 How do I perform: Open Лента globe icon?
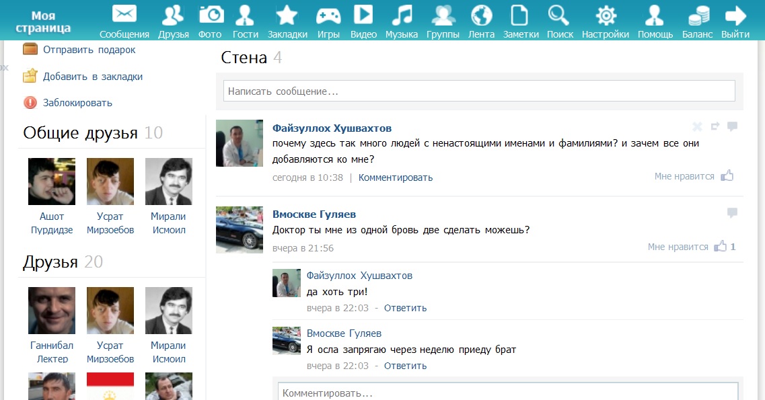pyautogui.click(x=481, y=15)
